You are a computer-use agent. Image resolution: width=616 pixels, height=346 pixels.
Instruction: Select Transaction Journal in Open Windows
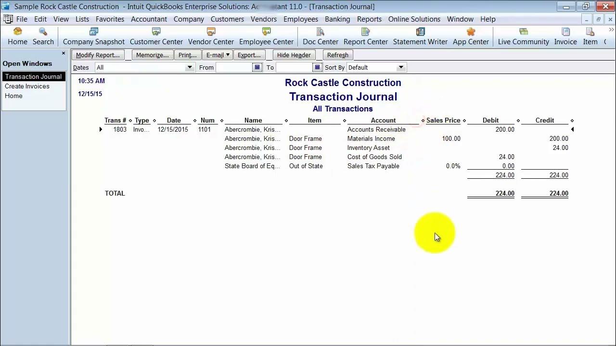coord(33,76)
